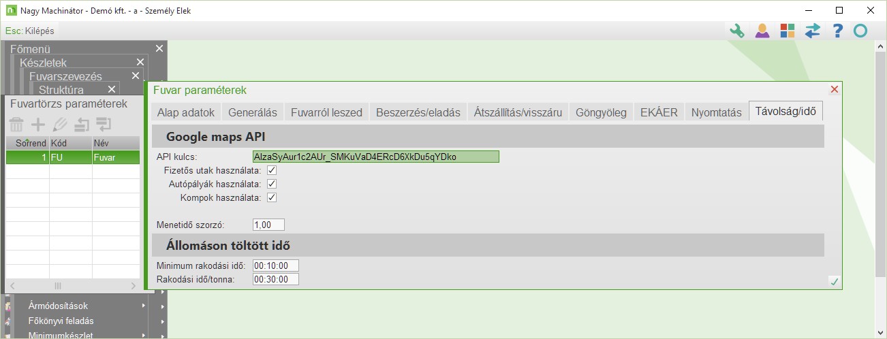Toggle Fizetős utak használata checkbox
The height and width of the screenshot is (339, 887).
(x=272, y=170)
